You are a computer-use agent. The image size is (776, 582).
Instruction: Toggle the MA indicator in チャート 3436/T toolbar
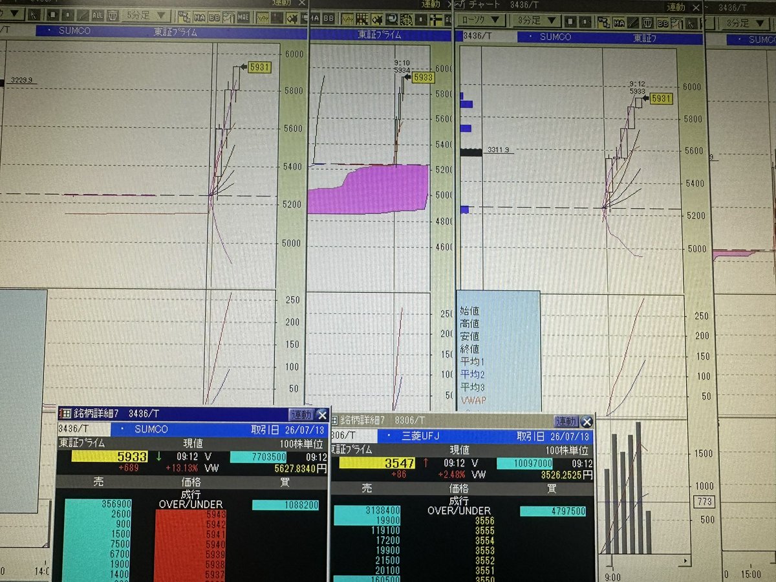619,23
